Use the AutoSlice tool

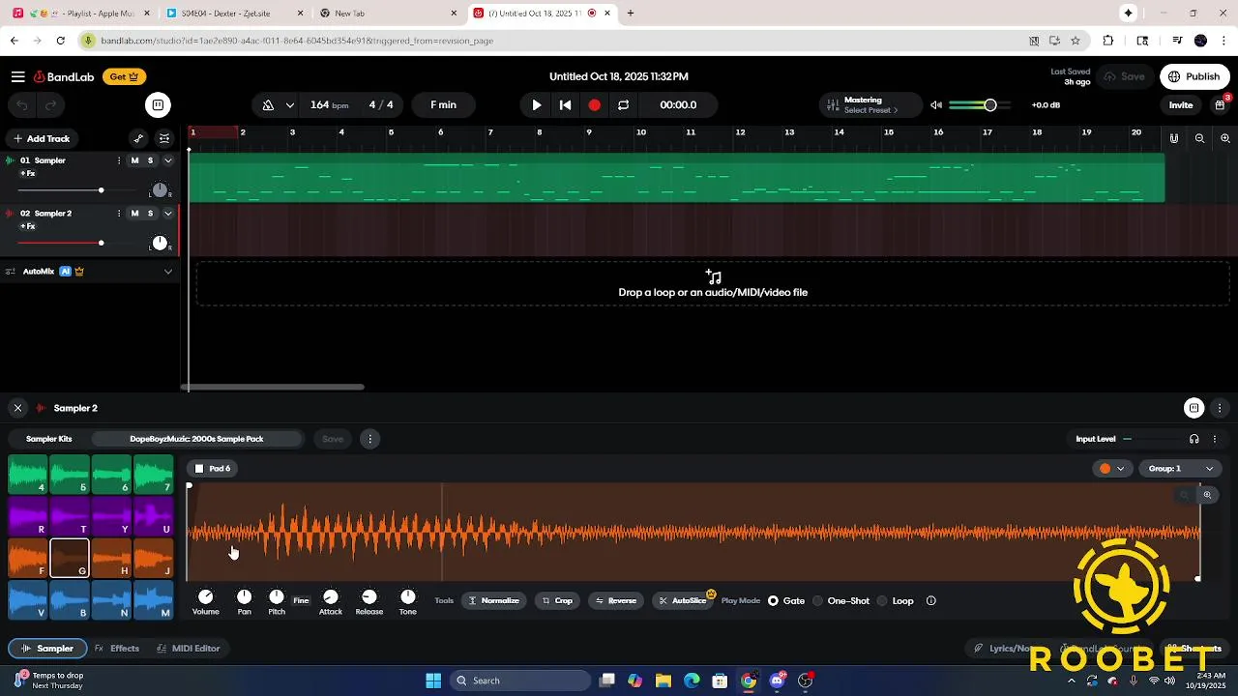click(x=683, y=600)
